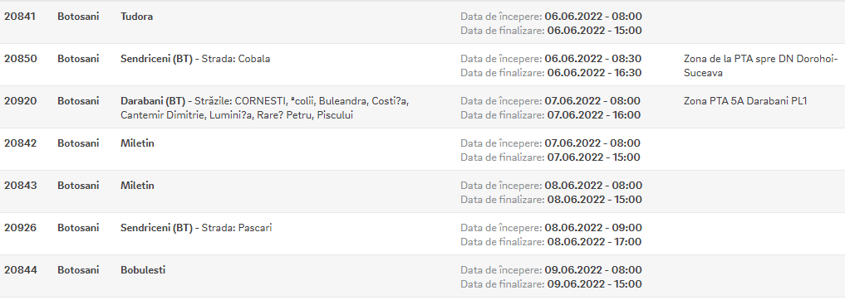The width and height of the screenshot is (845, 300).
Task: Click locality name Tudora
Action: [136, 17]
